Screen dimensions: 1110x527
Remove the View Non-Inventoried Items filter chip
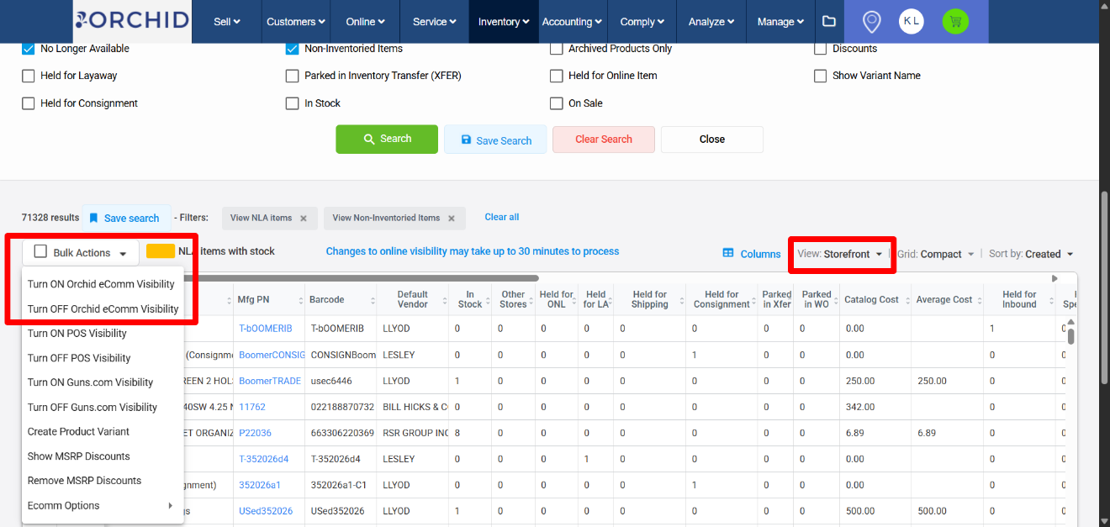click(451, 219)
